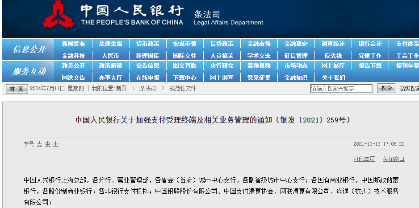The width and height of the screenshot is (419, 208).
Task: Open 信贷政策 navigation link
Action: [222, 44]
